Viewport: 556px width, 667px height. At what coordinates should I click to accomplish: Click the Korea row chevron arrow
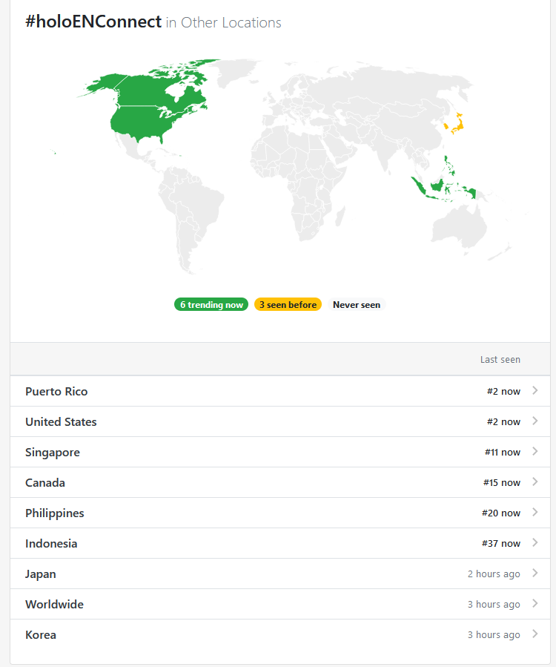tap(535, 634)
